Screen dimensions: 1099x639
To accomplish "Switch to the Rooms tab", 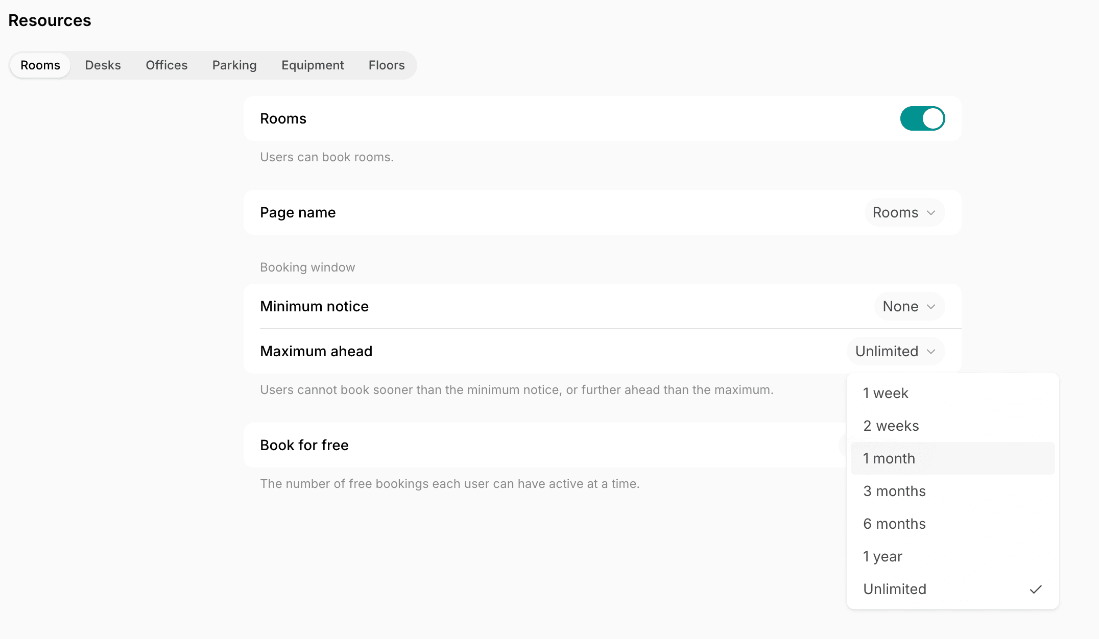I will tap(40, 65).
